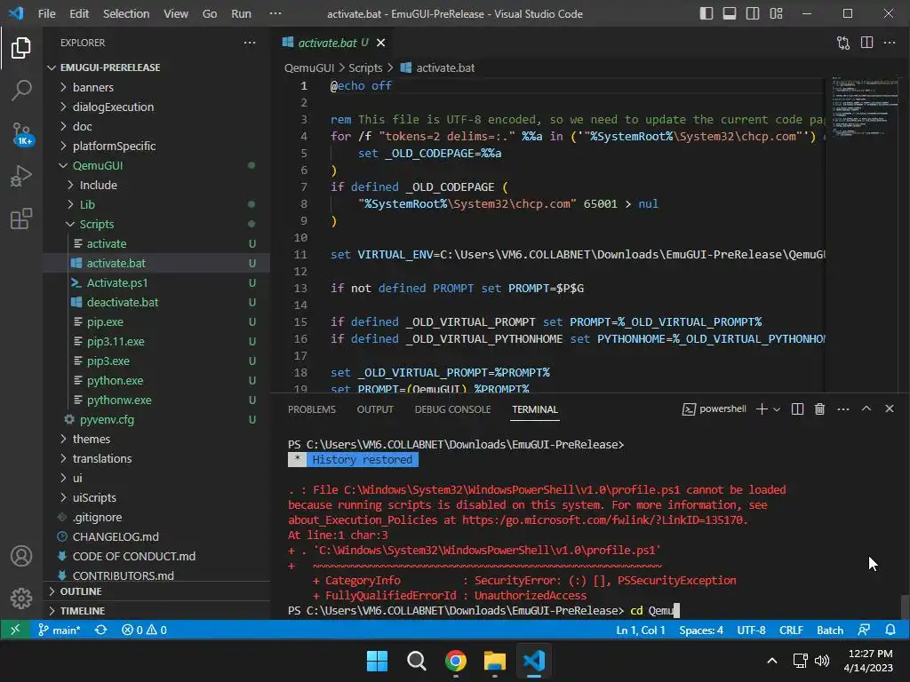
Task: Open the Manage gear icon
Action: tap(21, 598)
